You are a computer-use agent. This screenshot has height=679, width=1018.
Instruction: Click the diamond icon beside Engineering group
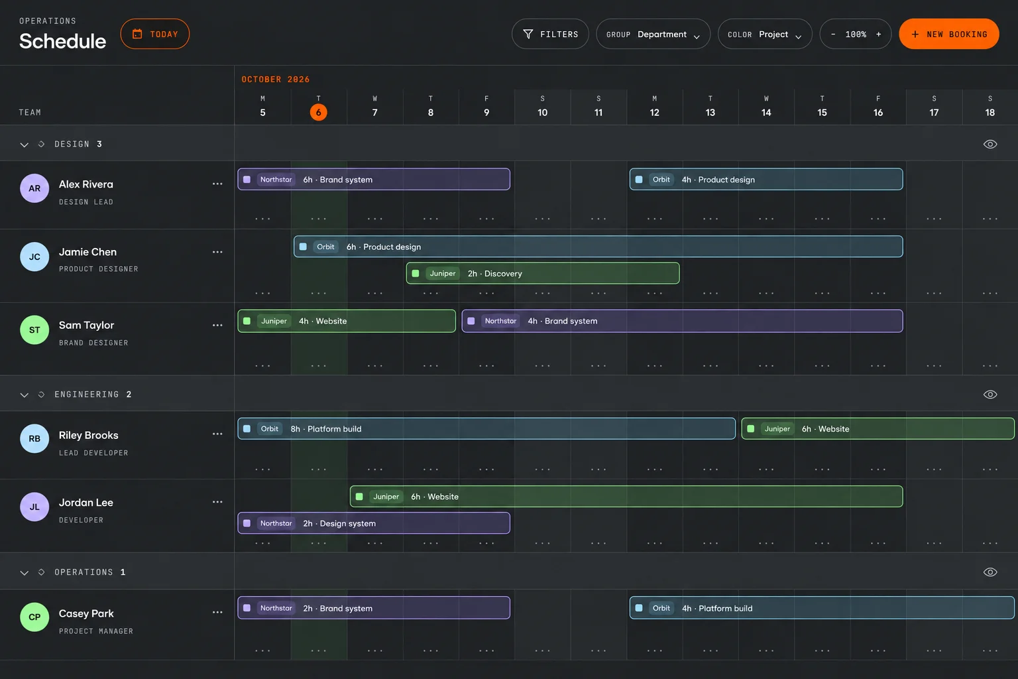pos(41,395)
